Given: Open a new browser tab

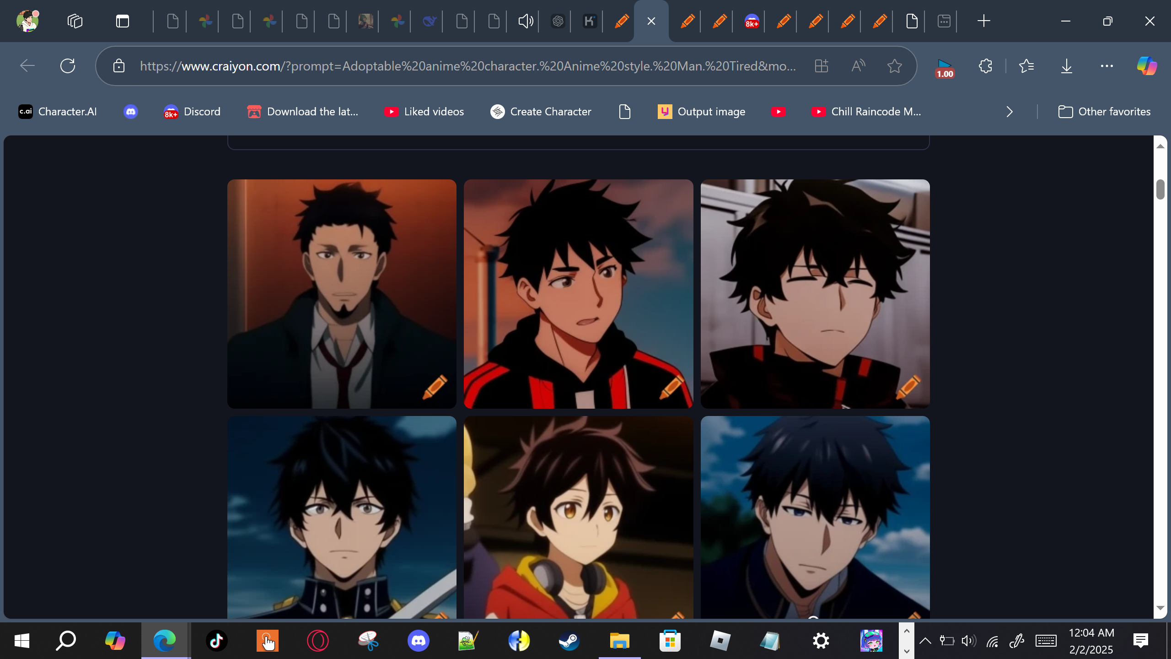Looking at the screenshot, I should click(983, 21).
